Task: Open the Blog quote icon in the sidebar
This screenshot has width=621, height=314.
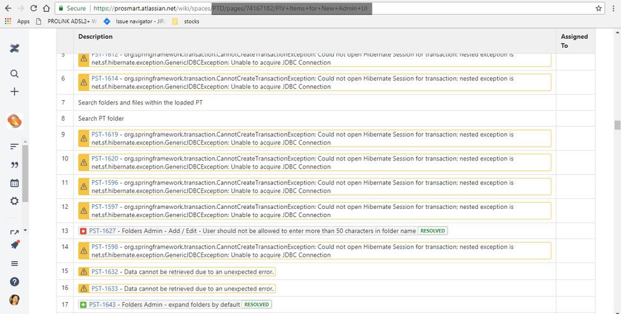Action: [x=15, y=165]
